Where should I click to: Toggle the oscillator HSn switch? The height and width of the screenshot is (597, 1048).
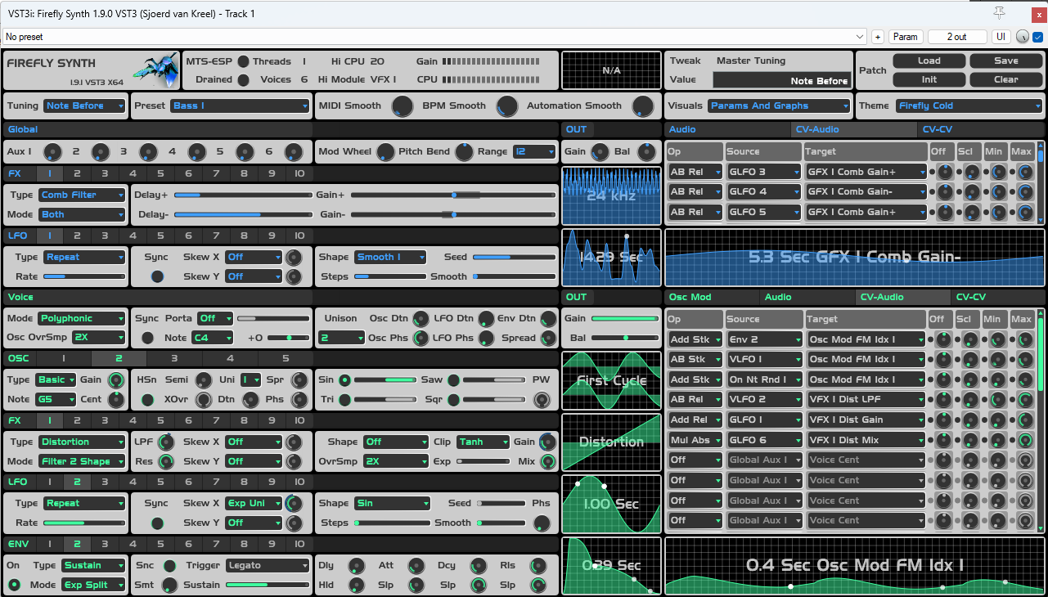(x=147, y=400)
